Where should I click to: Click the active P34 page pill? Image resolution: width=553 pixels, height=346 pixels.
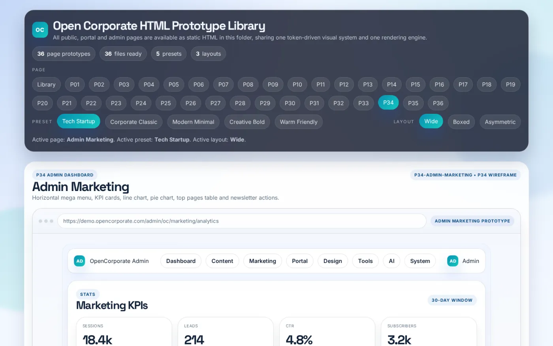388,102
